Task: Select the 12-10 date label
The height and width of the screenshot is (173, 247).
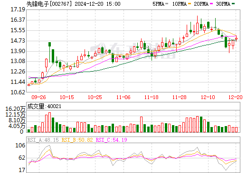Action: [x=208, y=97]
